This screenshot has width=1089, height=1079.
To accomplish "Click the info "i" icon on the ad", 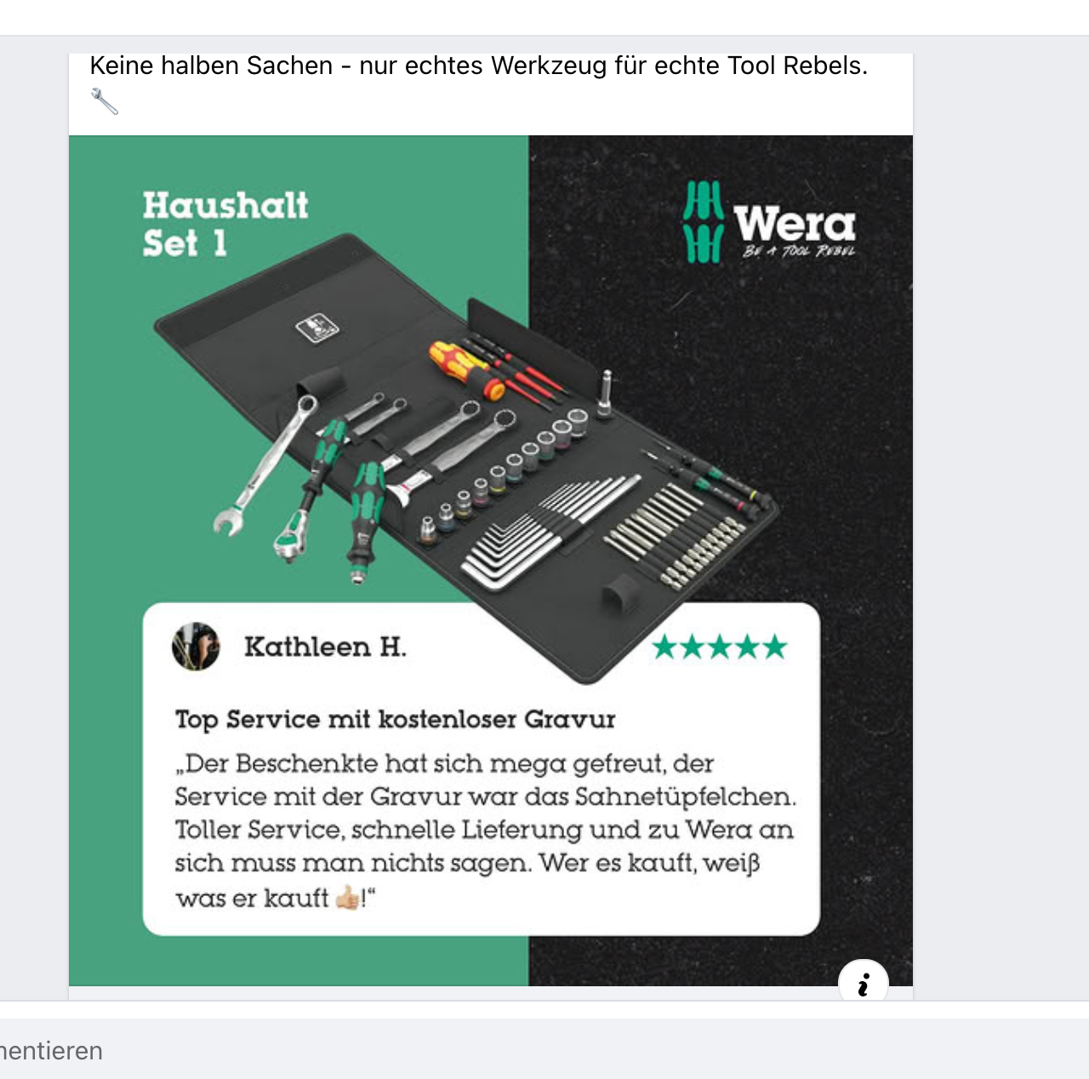I will [864, 983].
